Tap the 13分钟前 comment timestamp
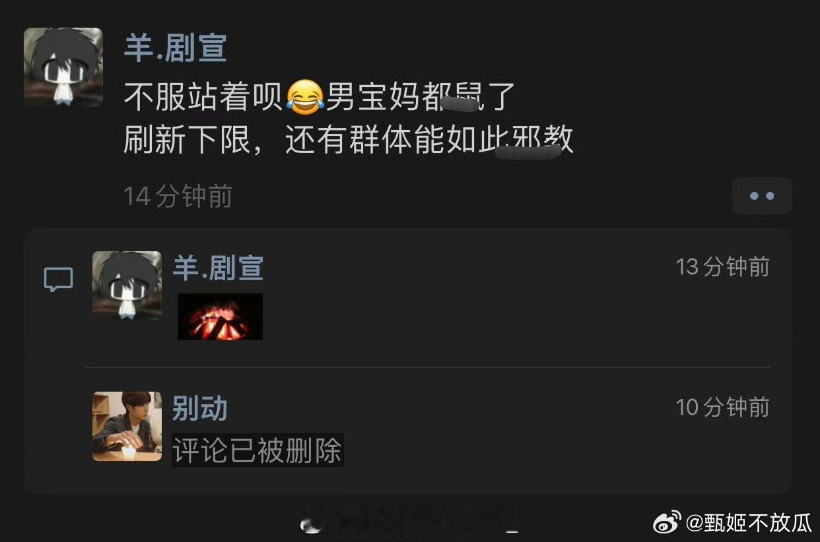The height and width of the screenshot is (542, 820). 722,267
